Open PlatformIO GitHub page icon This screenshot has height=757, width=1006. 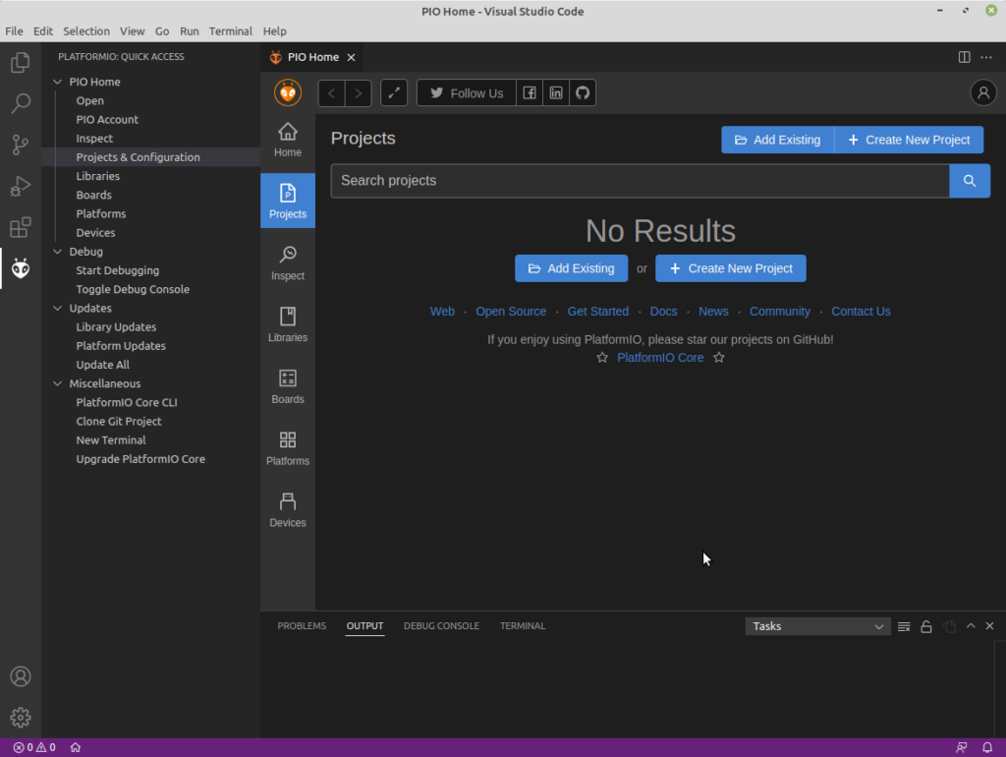click(583, 93)
